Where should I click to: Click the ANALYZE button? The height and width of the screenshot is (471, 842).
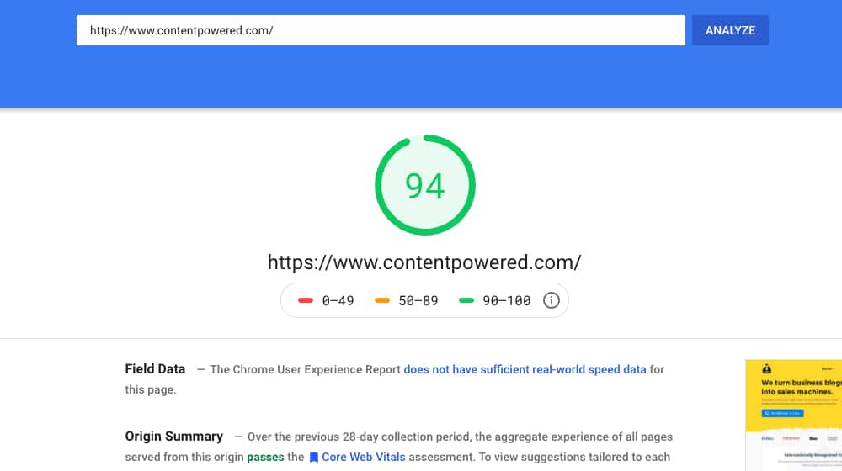pos(730,30)
